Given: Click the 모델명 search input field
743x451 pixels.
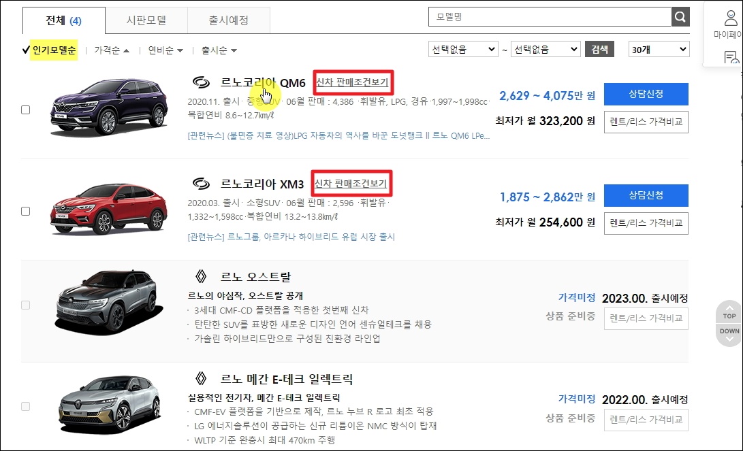Looking at the screenshot, I should (x=550, y=17).
